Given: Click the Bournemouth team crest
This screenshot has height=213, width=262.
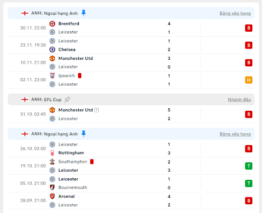Looking at the screenshot, I should pos(52,187).
